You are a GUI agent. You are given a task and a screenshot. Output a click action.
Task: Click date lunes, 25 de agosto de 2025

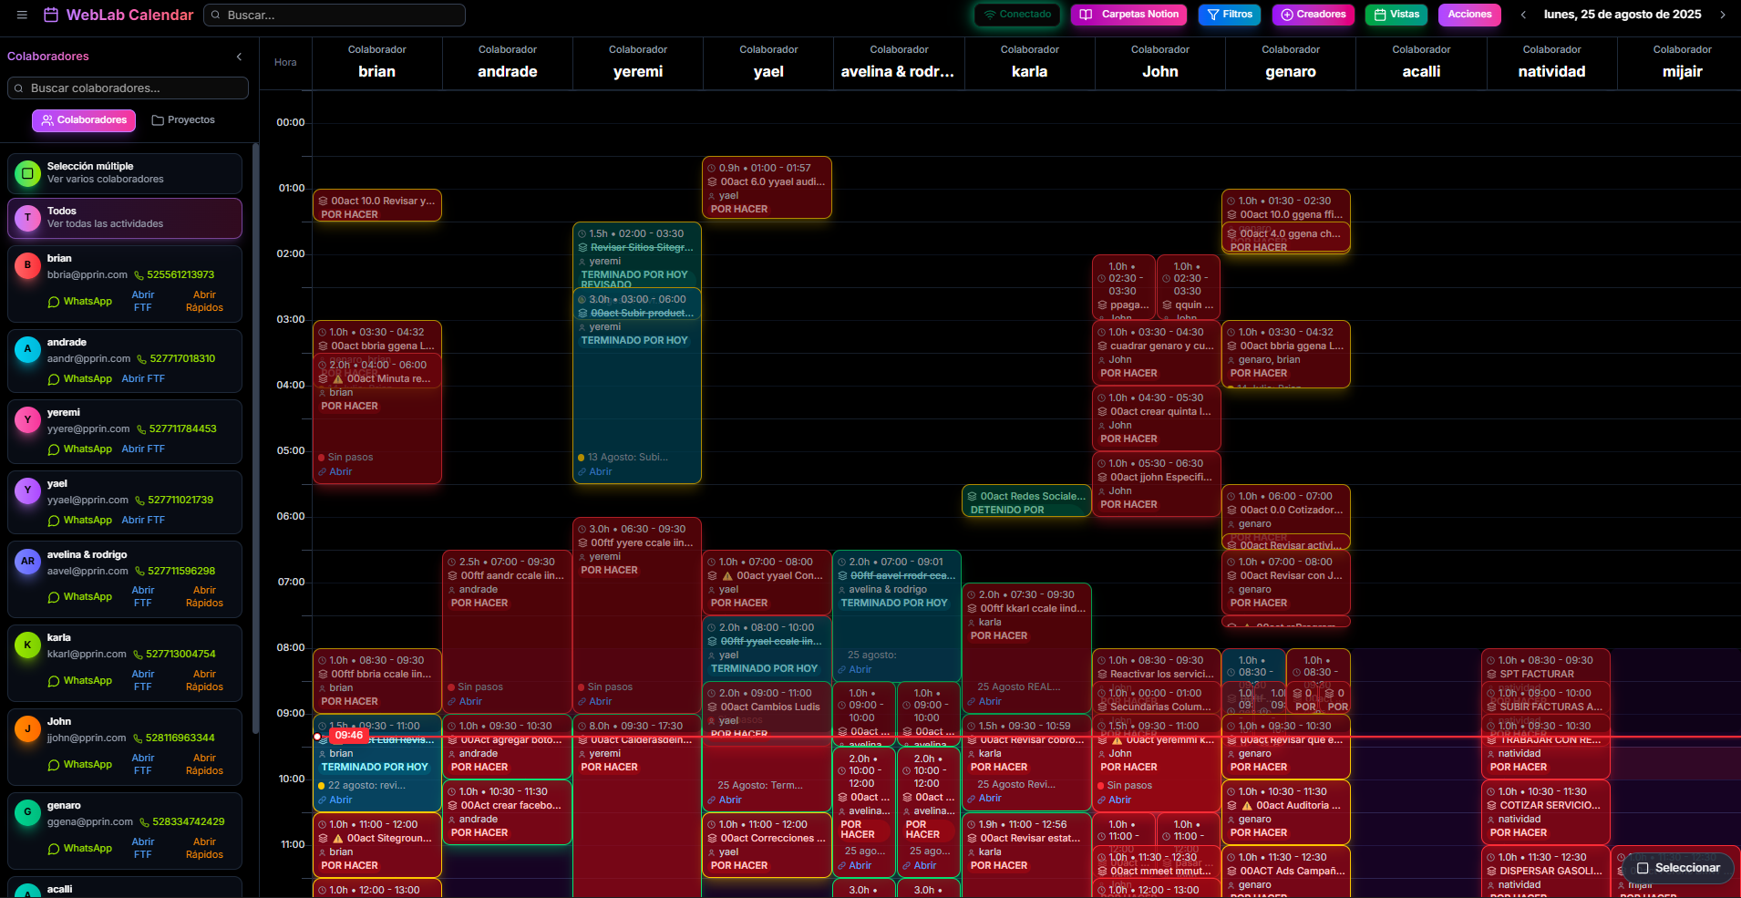click(x=1623, y=15)
